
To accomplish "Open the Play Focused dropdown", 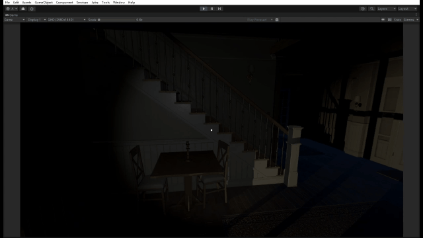I will (260, 20).
